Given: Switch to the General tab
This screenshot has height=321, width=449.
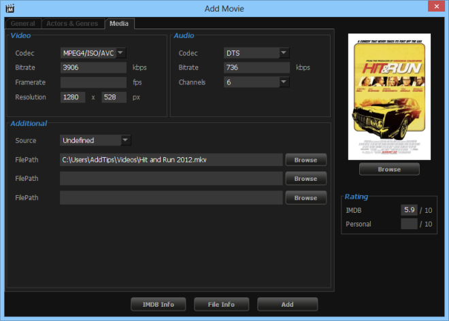Looking at the screenshot, I should point(23,24).
